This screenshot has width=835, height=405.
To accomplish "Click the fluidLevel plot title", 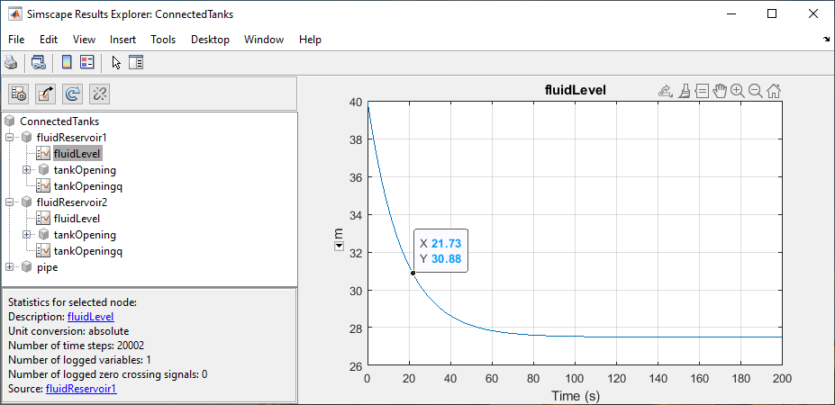I will [x=575, y=91].
